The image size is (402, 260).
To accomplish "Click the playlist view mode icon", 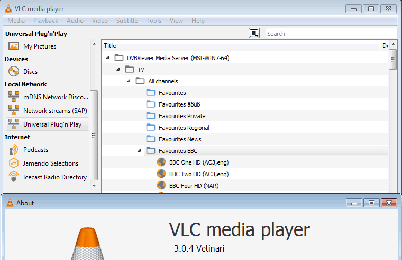I will coord(254,33).
